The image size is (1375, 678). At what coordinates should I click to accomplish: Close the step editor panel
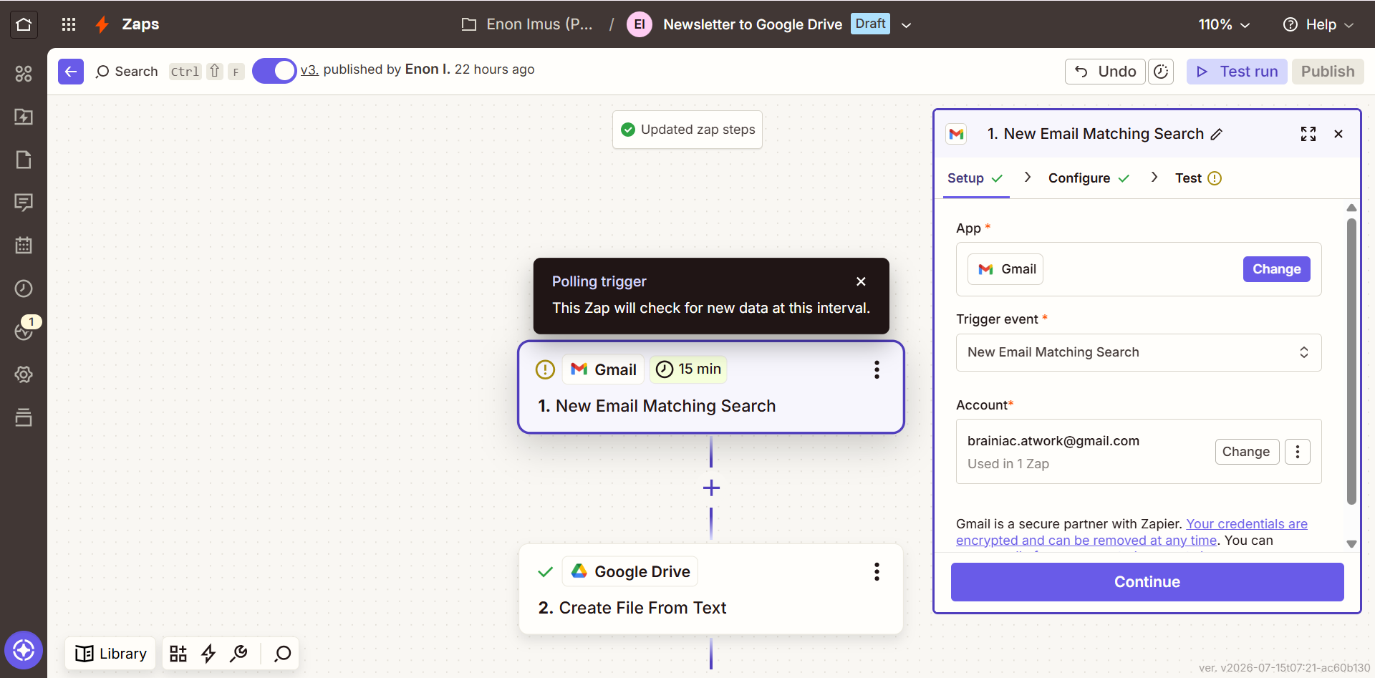1338,134
